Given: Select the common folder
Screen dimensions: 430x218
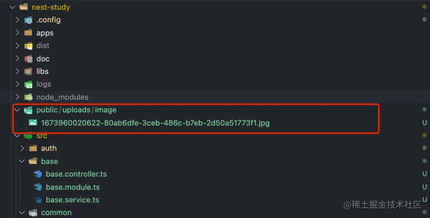Looking at the screenshot, I should pos(56,213).
